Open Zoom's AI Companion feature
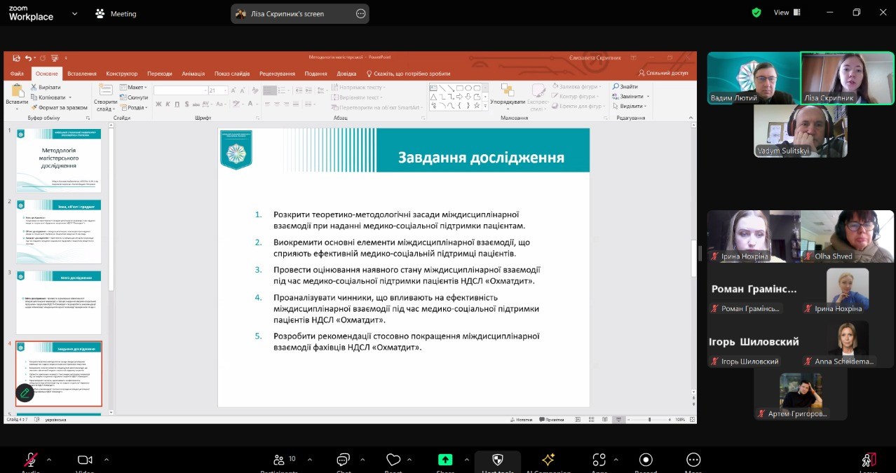The width and height of the screenshot is (896, 473). tap(548, 460)
